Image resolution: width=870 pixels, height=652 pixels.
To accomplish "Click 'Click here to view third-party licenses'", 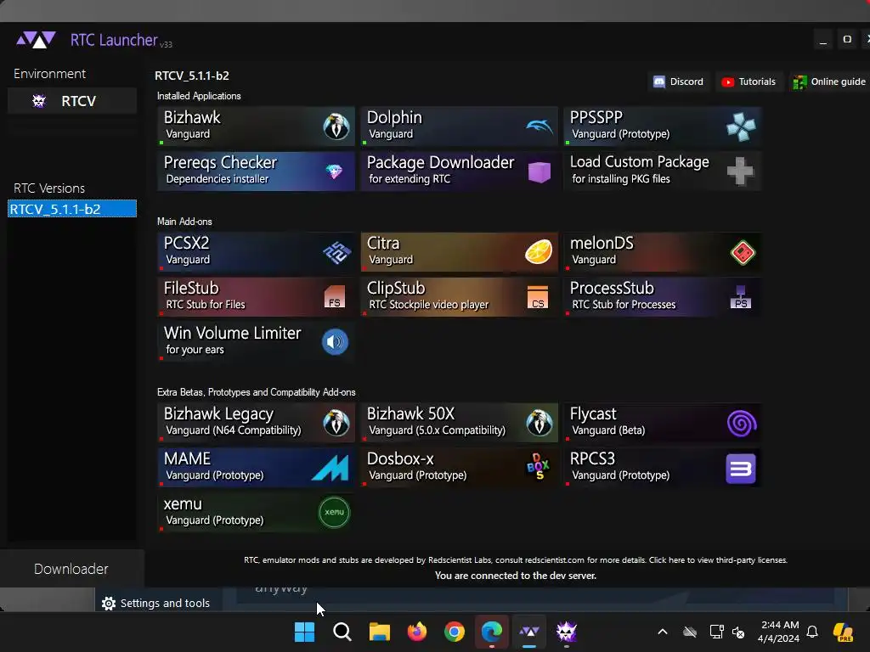I will [718, 560].
